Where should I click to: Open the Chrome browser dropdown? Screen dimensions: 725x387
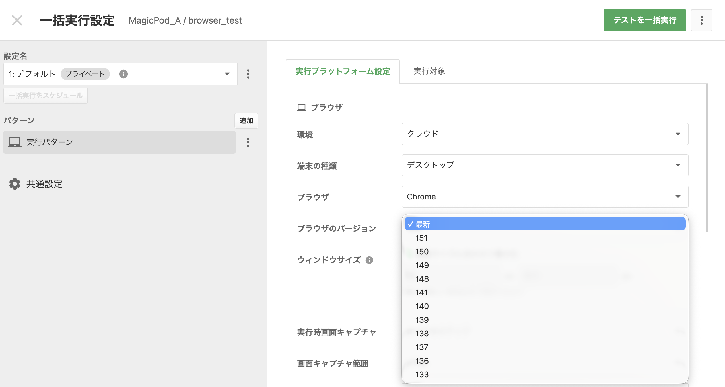click(x=545, y=197)
